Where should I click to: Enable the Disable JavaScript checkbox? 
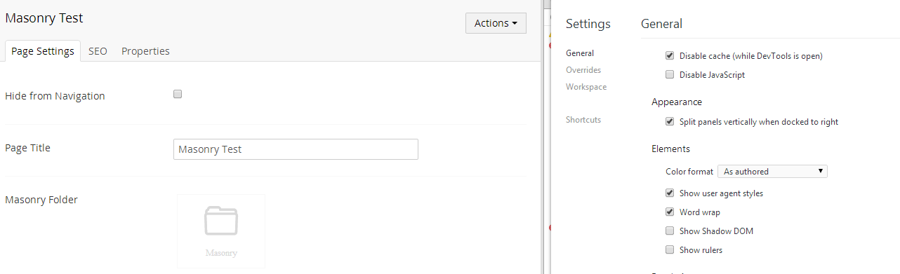(670, 74)
